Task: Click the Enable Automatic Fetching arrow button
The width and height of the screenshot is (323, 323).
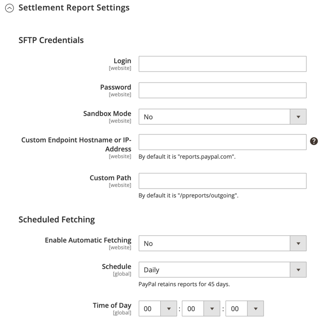Action: pos(298,243)
